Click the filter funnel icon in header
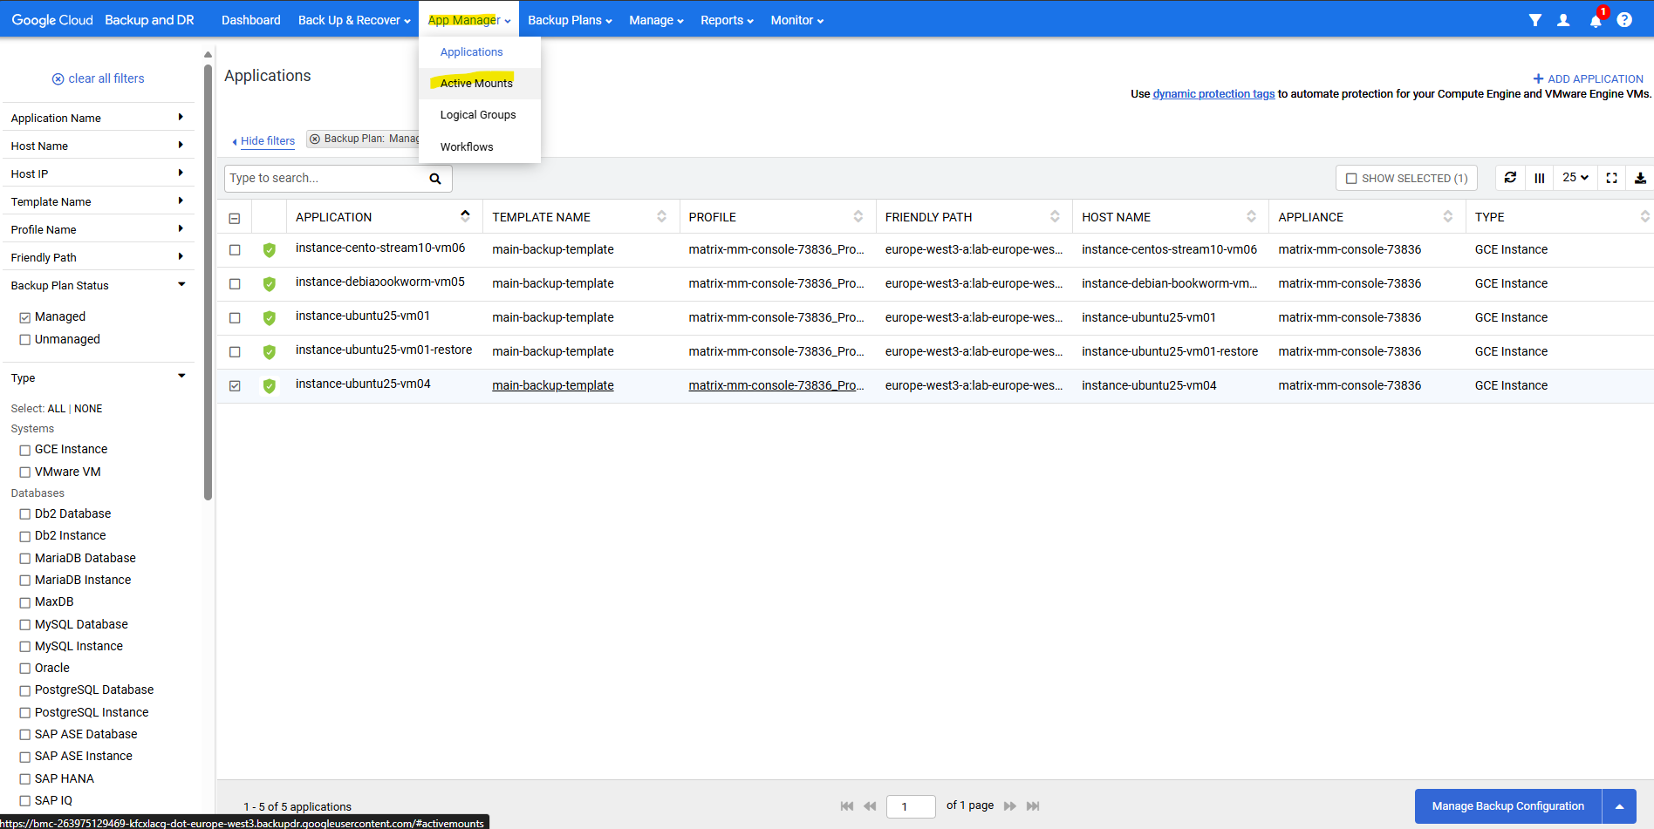Image resolution: width=1654 pixels, height=829 pixels. (1534, 20)
